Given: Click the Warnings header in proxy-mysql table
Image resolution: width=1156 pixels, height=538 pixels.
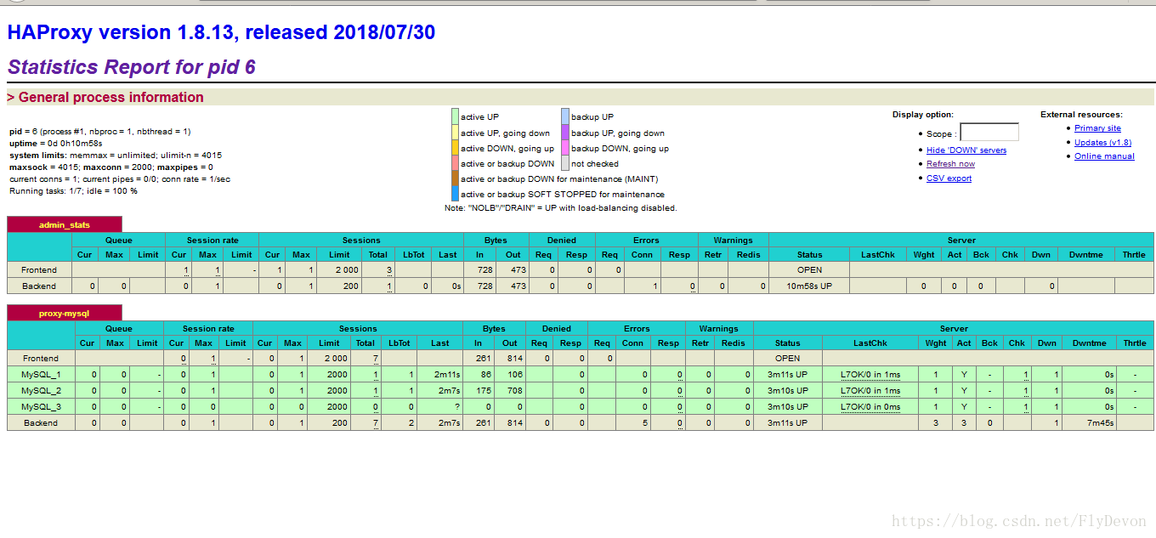Looking at the screenshot, I should [719, 328].
